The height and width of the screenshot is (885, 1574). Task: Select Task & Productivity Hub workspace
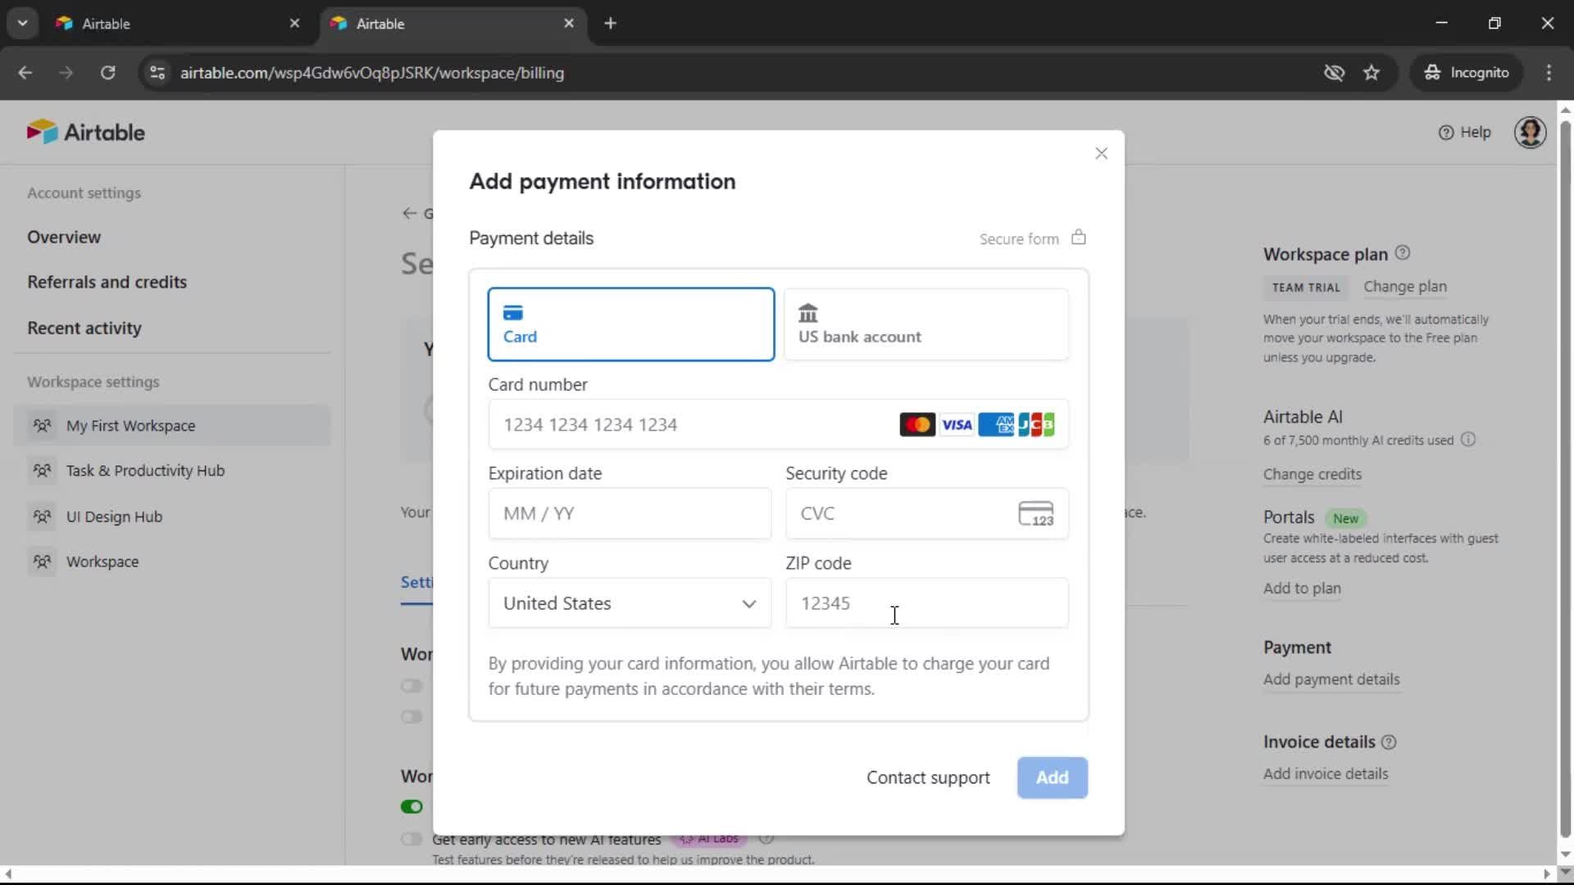(172, 470)
